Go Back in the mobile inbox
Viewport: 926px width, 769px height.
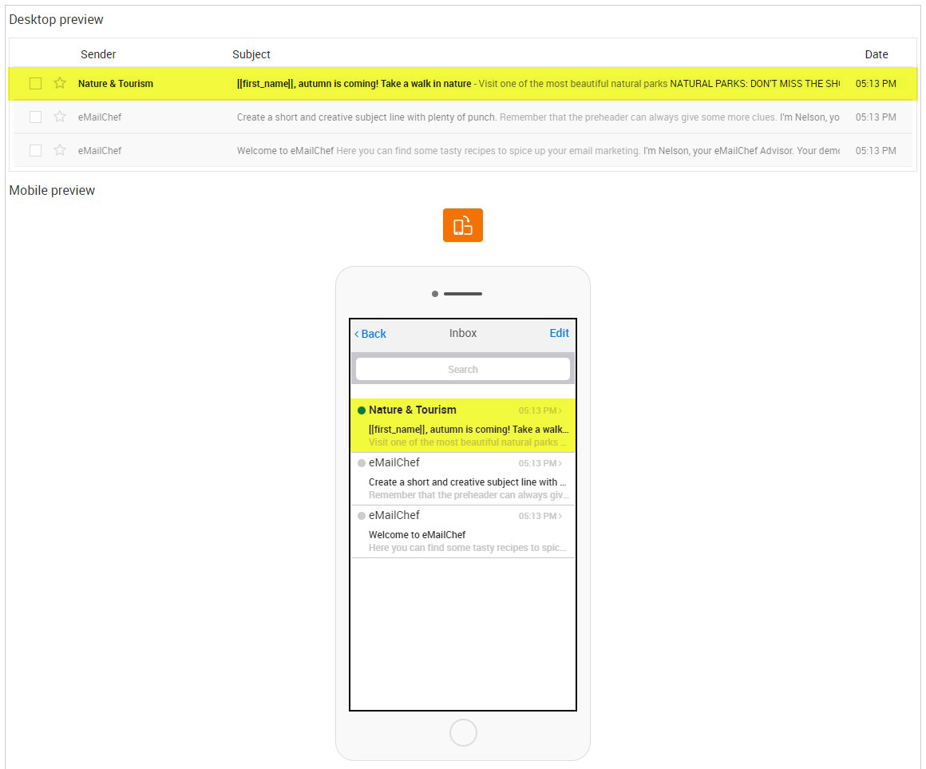pos(370,334)
